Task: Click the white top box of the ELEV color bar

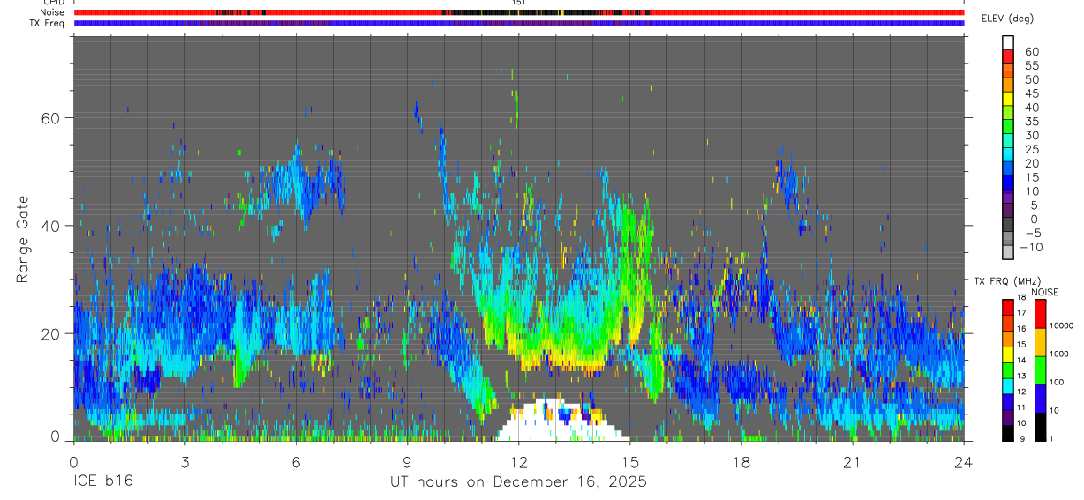Action: 1008,42
